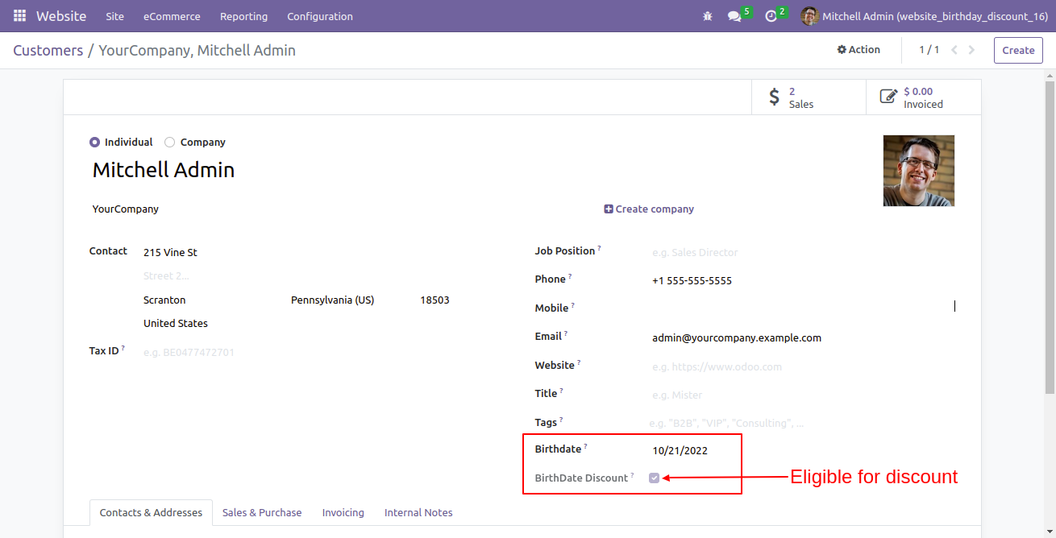1056x538 pixels.
Task: Click Mitchell Admin's profile photo
Action: pyautogui.click(x=919, y=171)
